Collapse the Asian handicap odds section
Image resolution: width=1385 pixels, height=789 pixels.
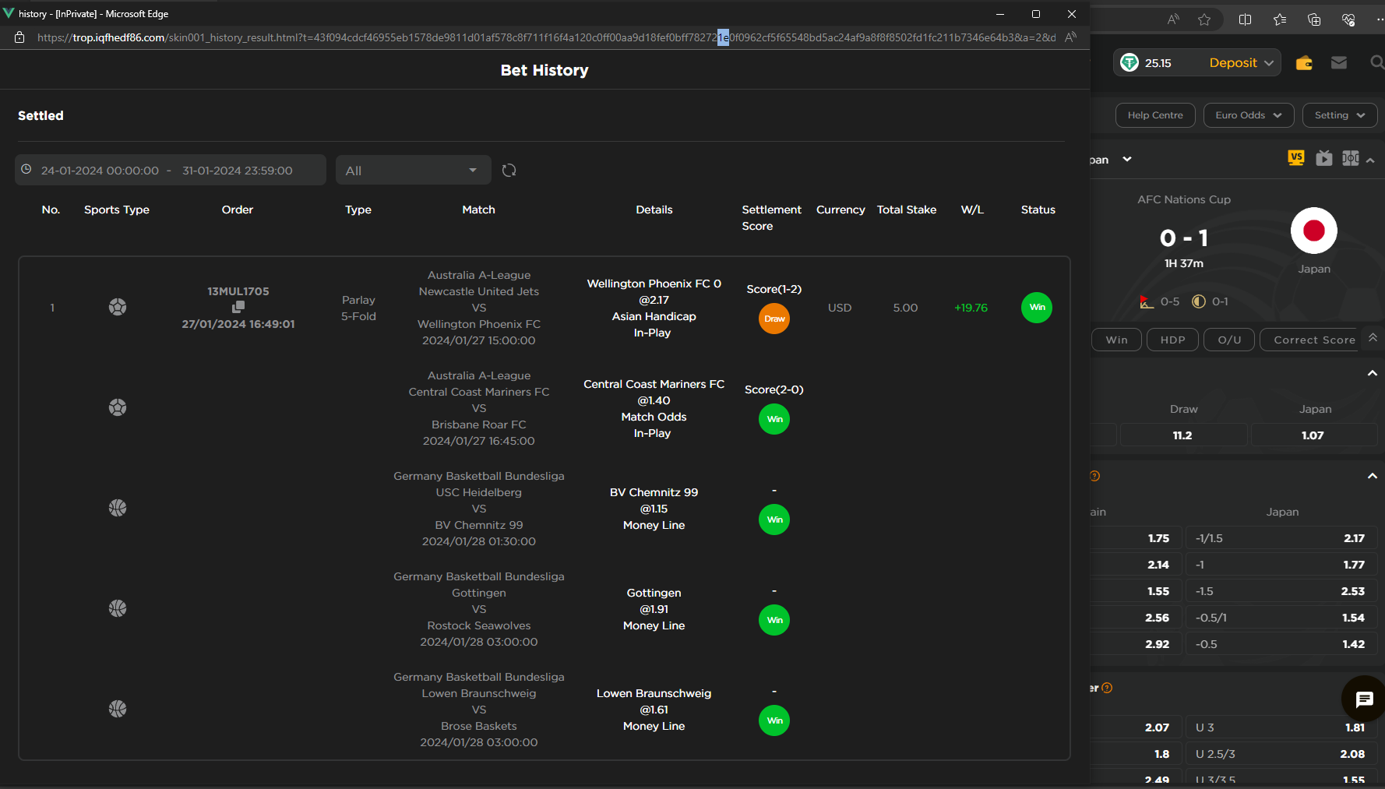(x=1373, y=476)
